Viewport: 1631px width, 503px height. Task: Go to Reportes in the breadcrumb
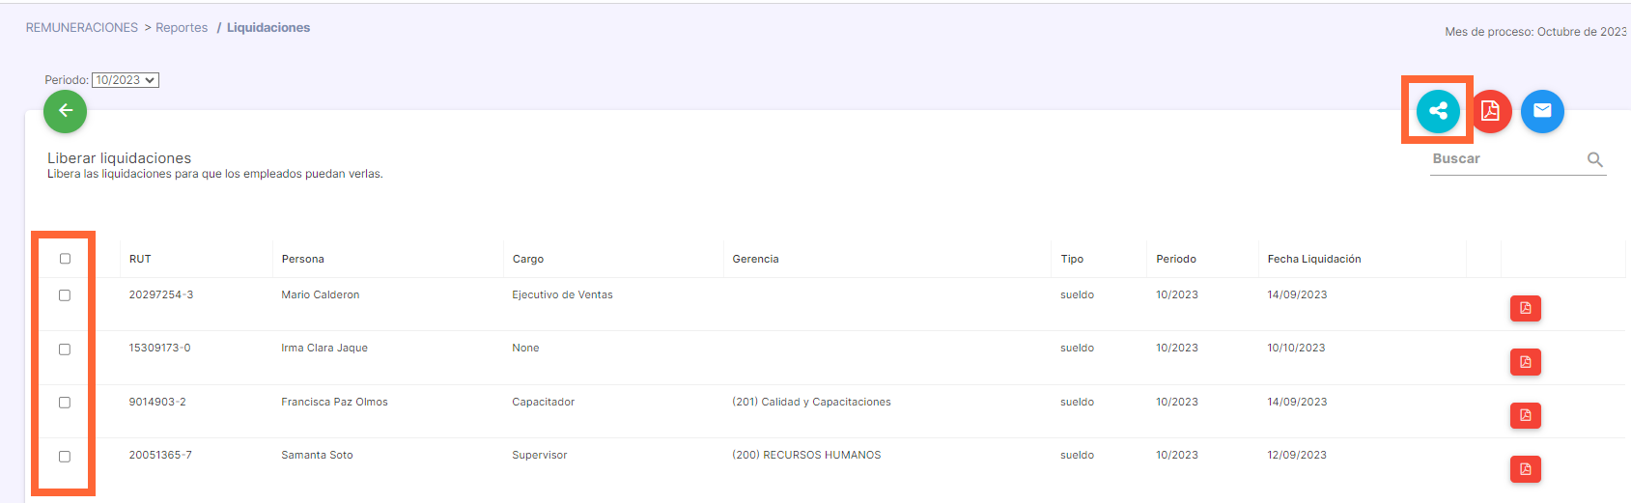pyautogui.click(x=182, y=28)
